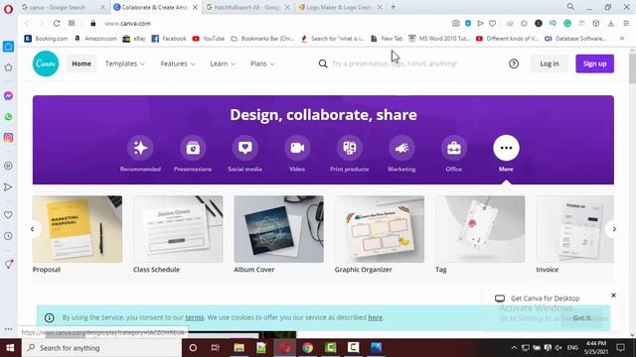Image resolution: width=636 pixels, height=357 pixels.
Task: Click the Opera menu logo
Action: (8, 9)
